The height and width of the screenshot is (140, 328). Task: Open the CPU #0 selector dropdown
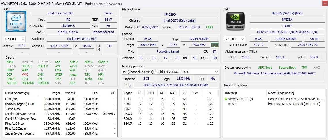tap(15, 39)
